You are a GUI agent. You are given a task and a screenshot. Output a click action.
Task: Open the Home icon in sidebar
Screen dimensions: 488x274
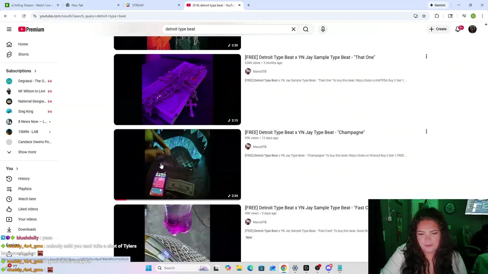coord(9,44)
